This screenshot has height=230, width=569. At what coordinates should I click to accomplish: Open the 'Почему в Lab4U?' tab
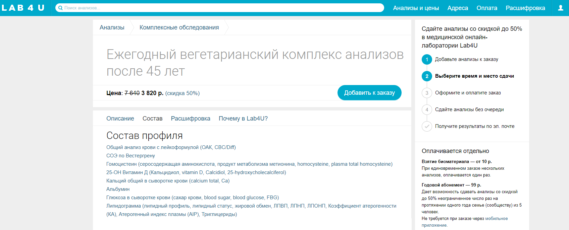tap(243, 119)
